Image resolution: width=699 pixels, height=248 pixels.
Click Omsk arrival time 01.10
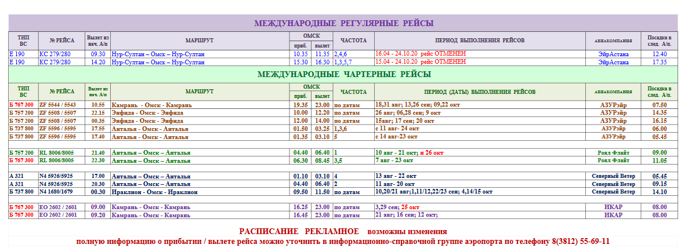300,176
